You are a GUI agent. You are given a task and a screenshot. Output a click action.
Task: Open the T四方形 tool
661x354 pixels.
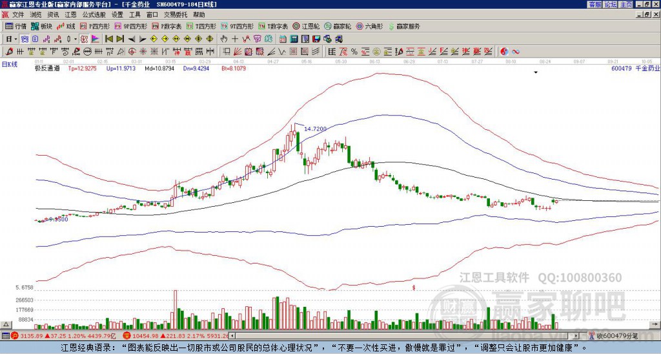coord(201,26)
